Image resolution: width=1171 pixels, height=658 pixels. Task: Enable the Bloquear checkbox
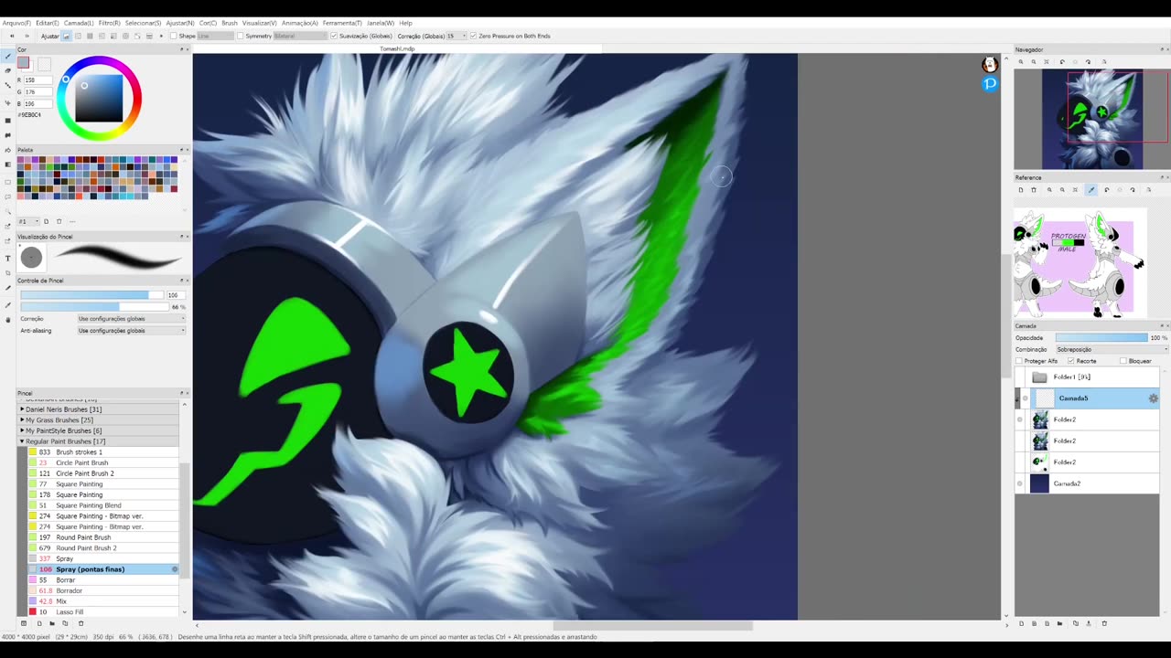click(1123, 361)
